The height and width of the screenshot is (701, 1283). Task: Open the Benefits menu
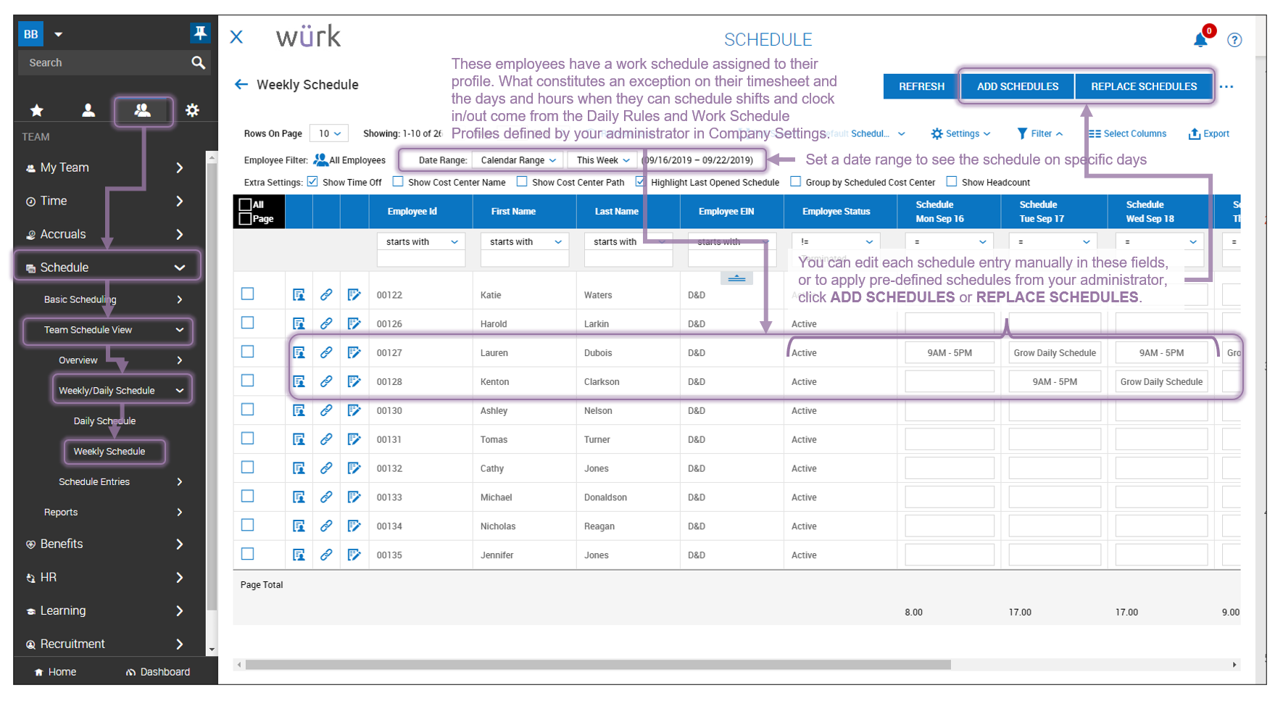[x=104, y=544]
